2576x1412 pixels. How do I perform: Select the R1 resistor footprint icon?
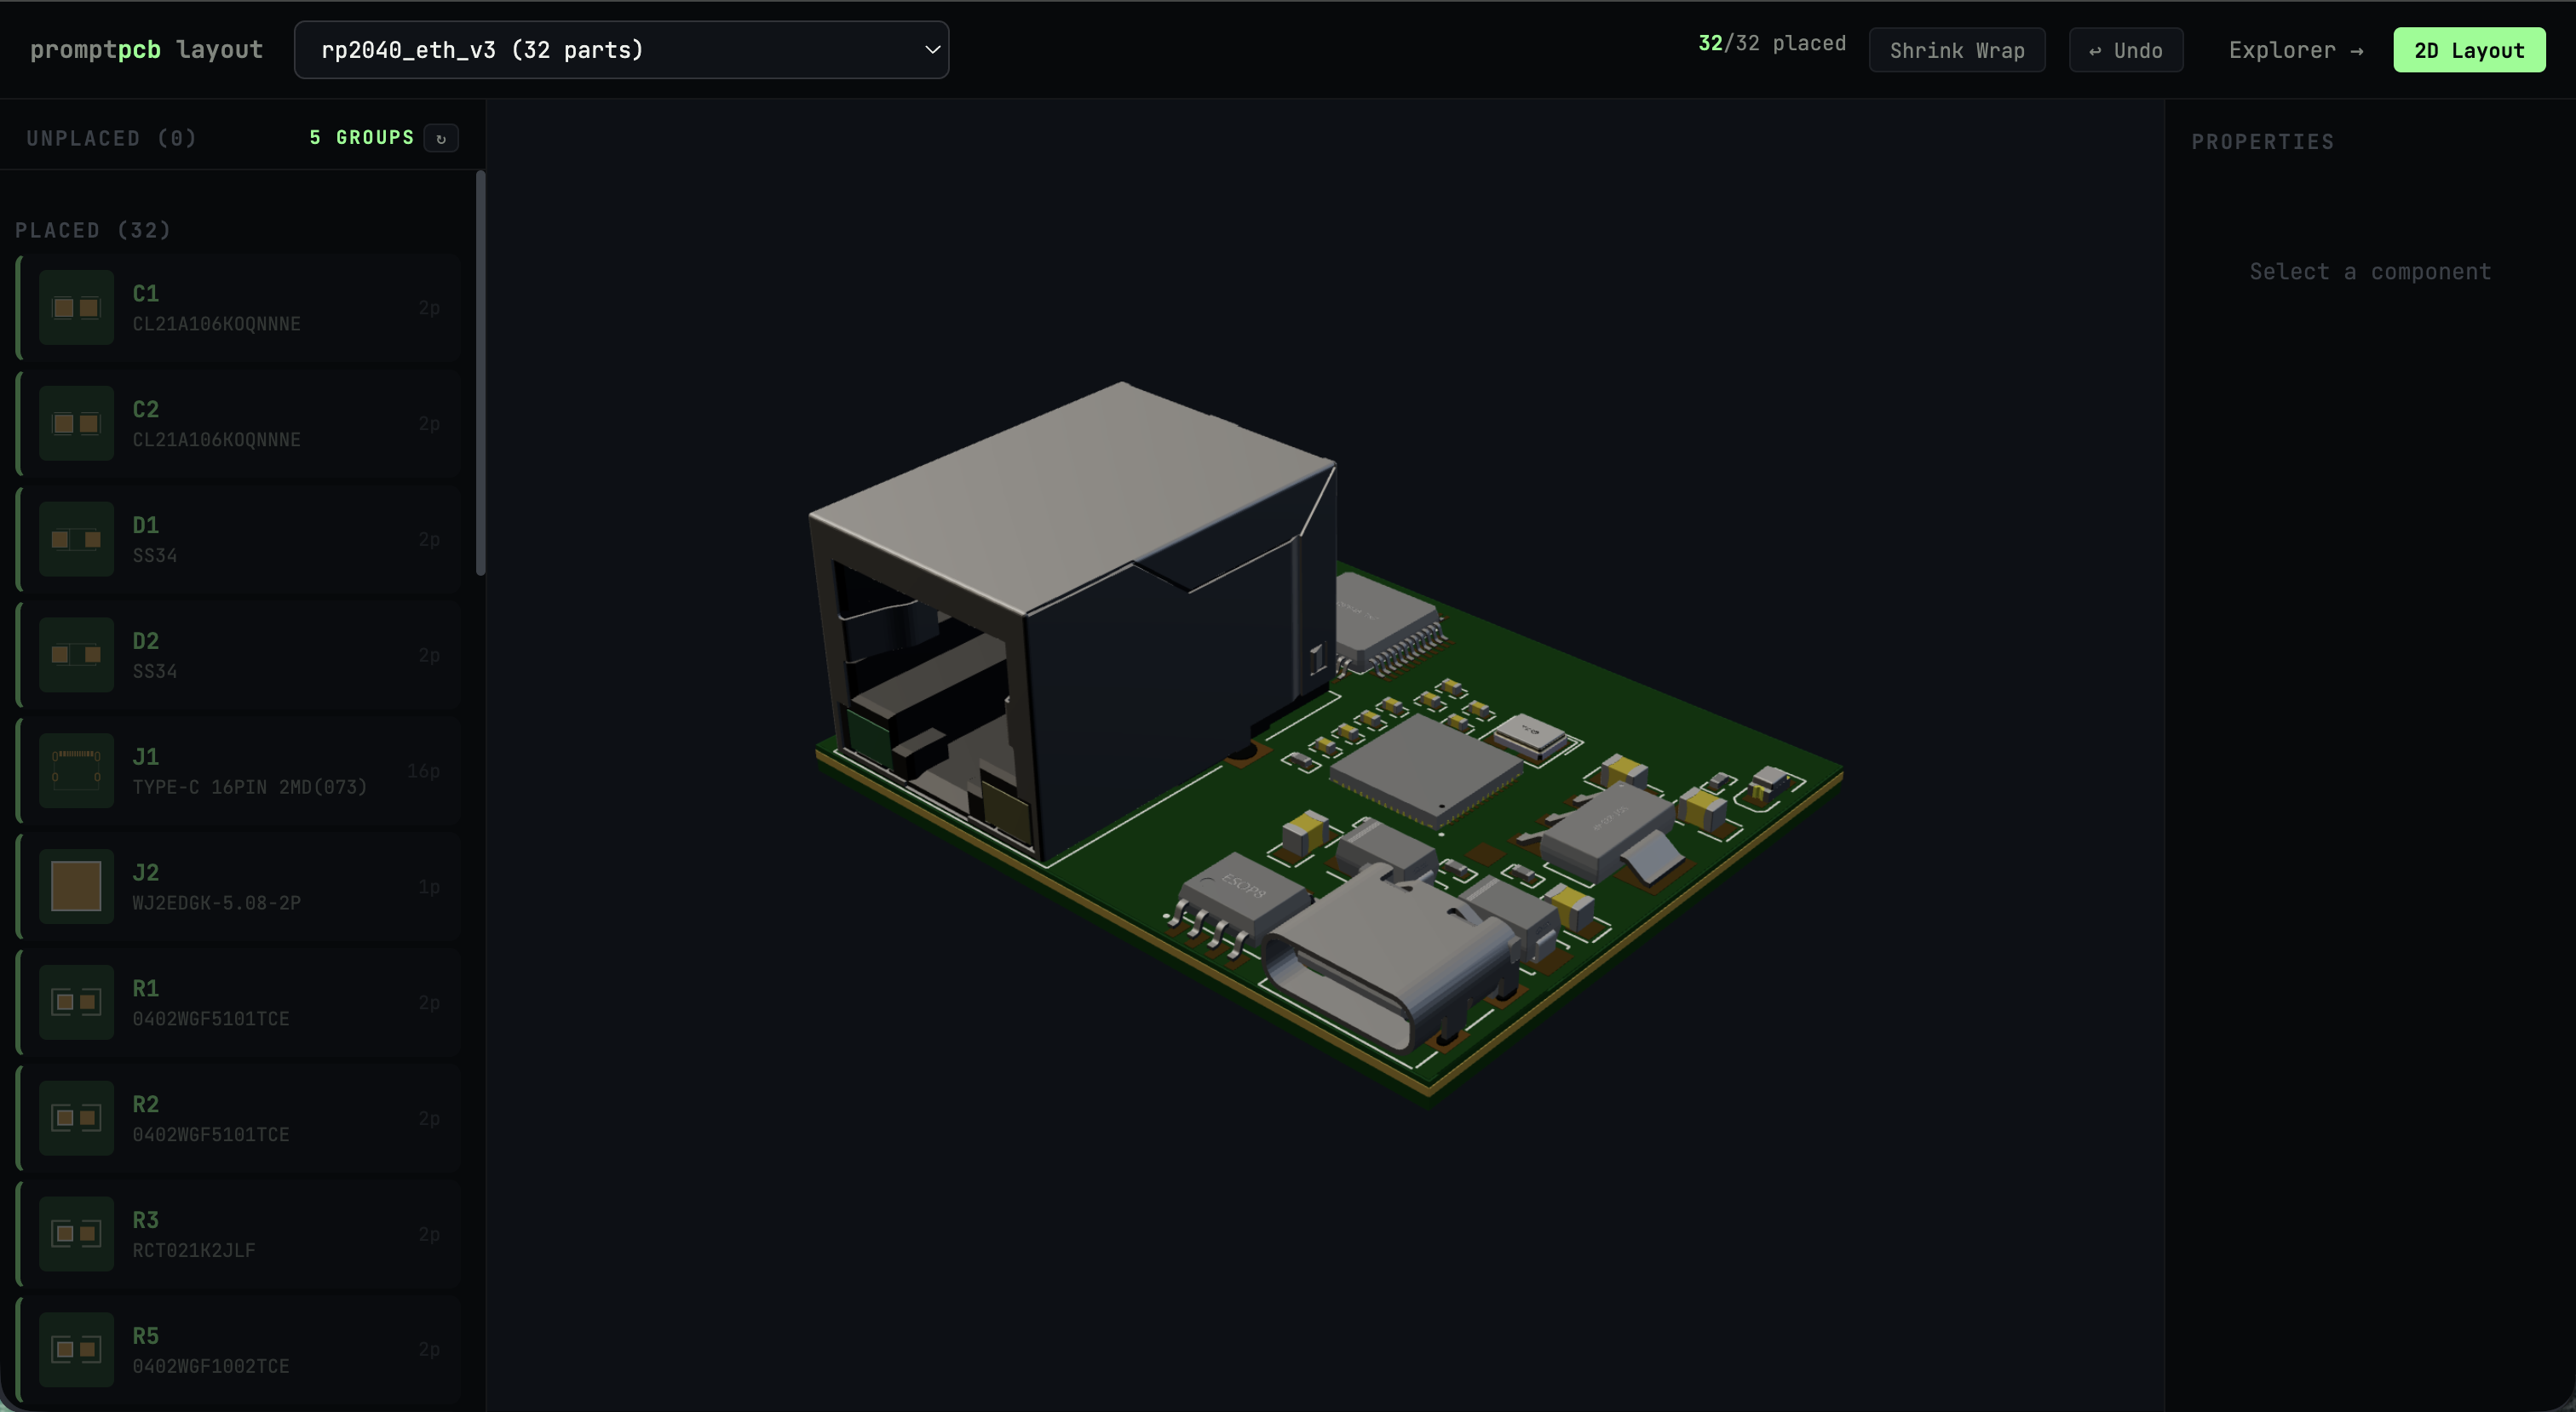pyautogui.click(x=76, y=1002)
